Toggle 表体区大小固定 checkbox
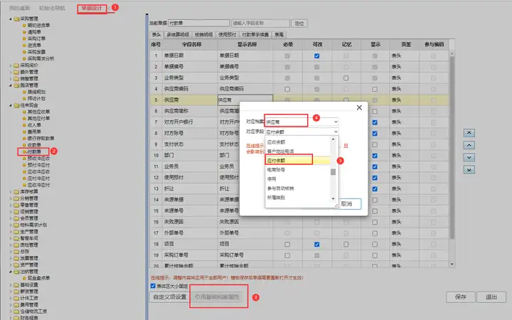 (x=153, y=286)
